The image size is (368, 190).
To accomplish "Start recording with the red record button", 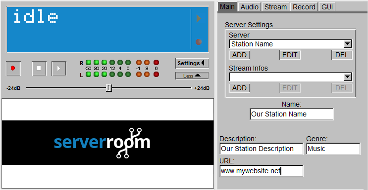I will point(13,68).
